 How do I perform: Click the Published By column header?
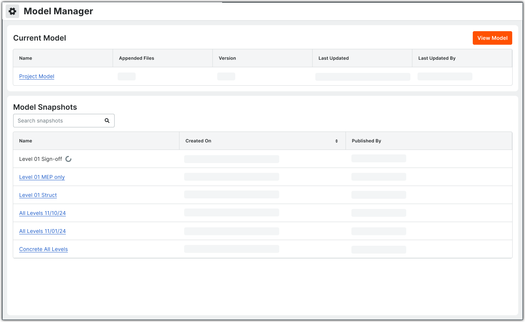[429, 141]
